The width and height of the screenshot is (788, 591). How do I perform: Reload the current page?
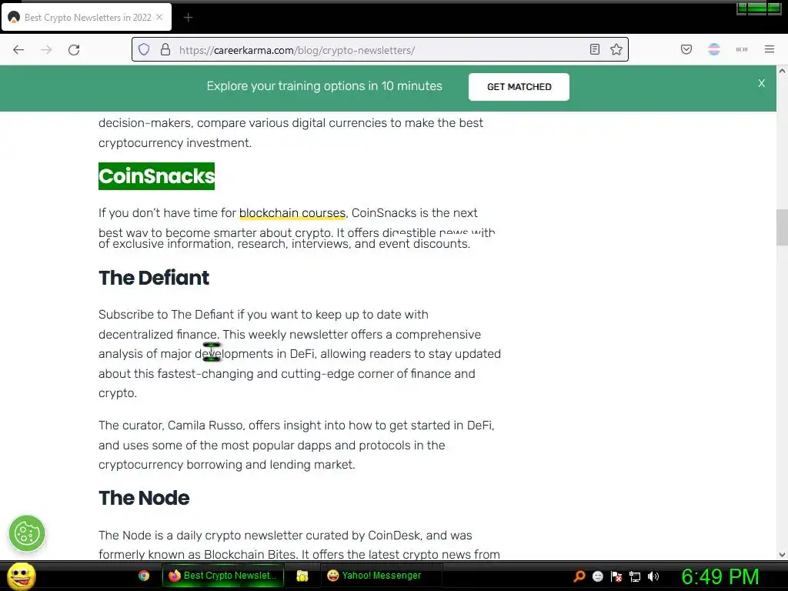pyautogui.click(x=74, y=50)
